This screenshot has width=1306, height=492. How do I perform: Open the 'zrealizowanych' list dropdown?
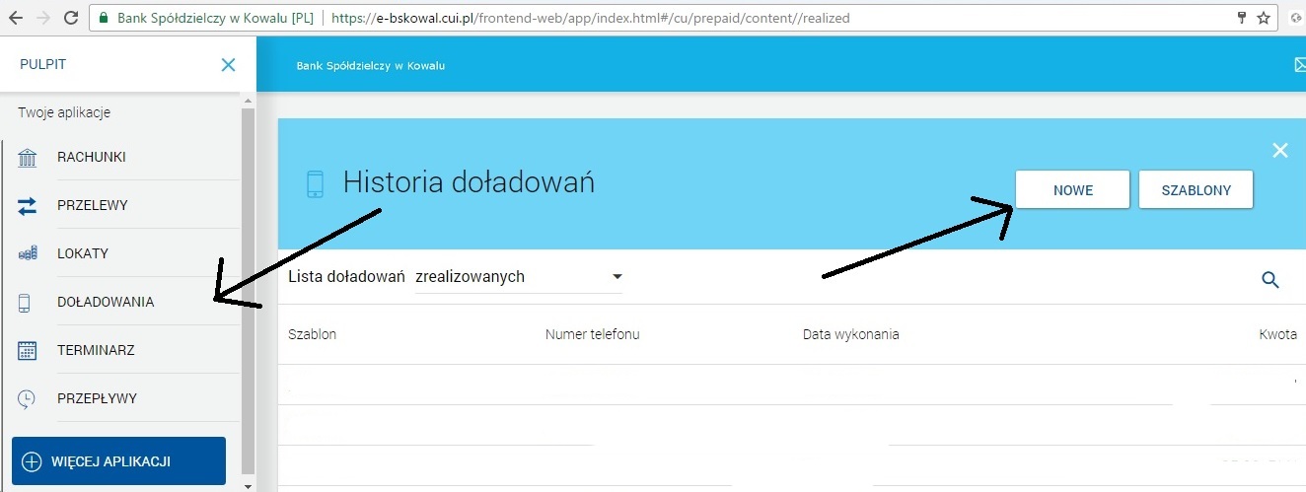[519, 277]
